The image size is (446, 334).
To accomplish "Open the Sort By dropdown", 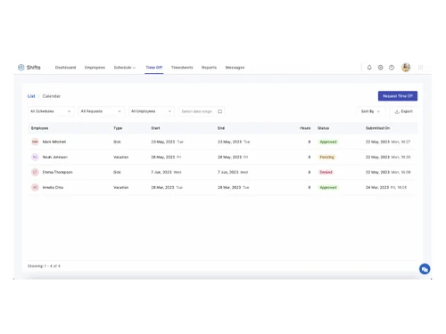I will point(370,111).
